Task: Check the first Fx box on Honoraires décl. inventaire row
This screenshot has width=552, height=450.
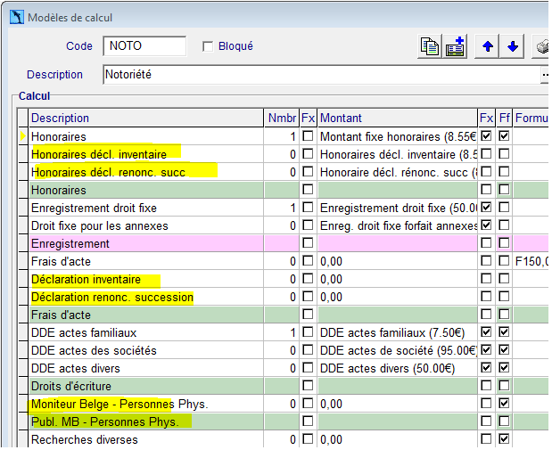Action: point(308,154)
